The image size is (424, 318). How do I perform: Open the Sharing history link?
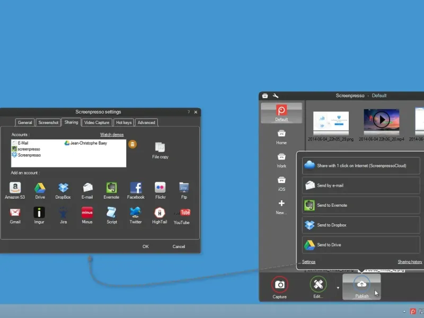(x=410, y=262)
